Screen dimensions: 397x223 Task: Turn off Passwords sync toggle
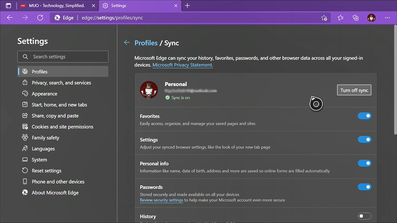(364, 187)
